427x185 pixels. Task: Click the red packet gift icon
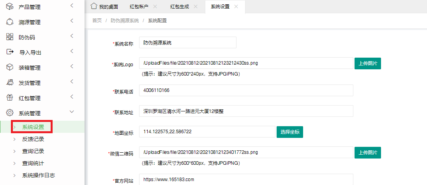[10, 98]
